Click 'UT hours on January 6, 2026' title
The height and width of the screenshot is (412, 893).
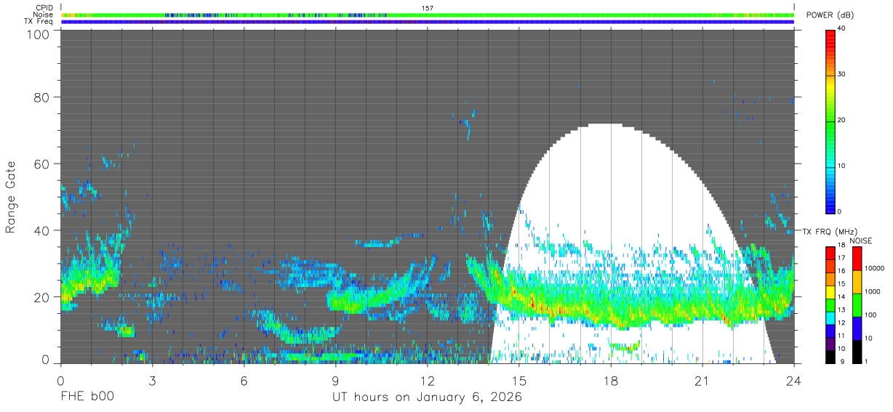(428, 397)
